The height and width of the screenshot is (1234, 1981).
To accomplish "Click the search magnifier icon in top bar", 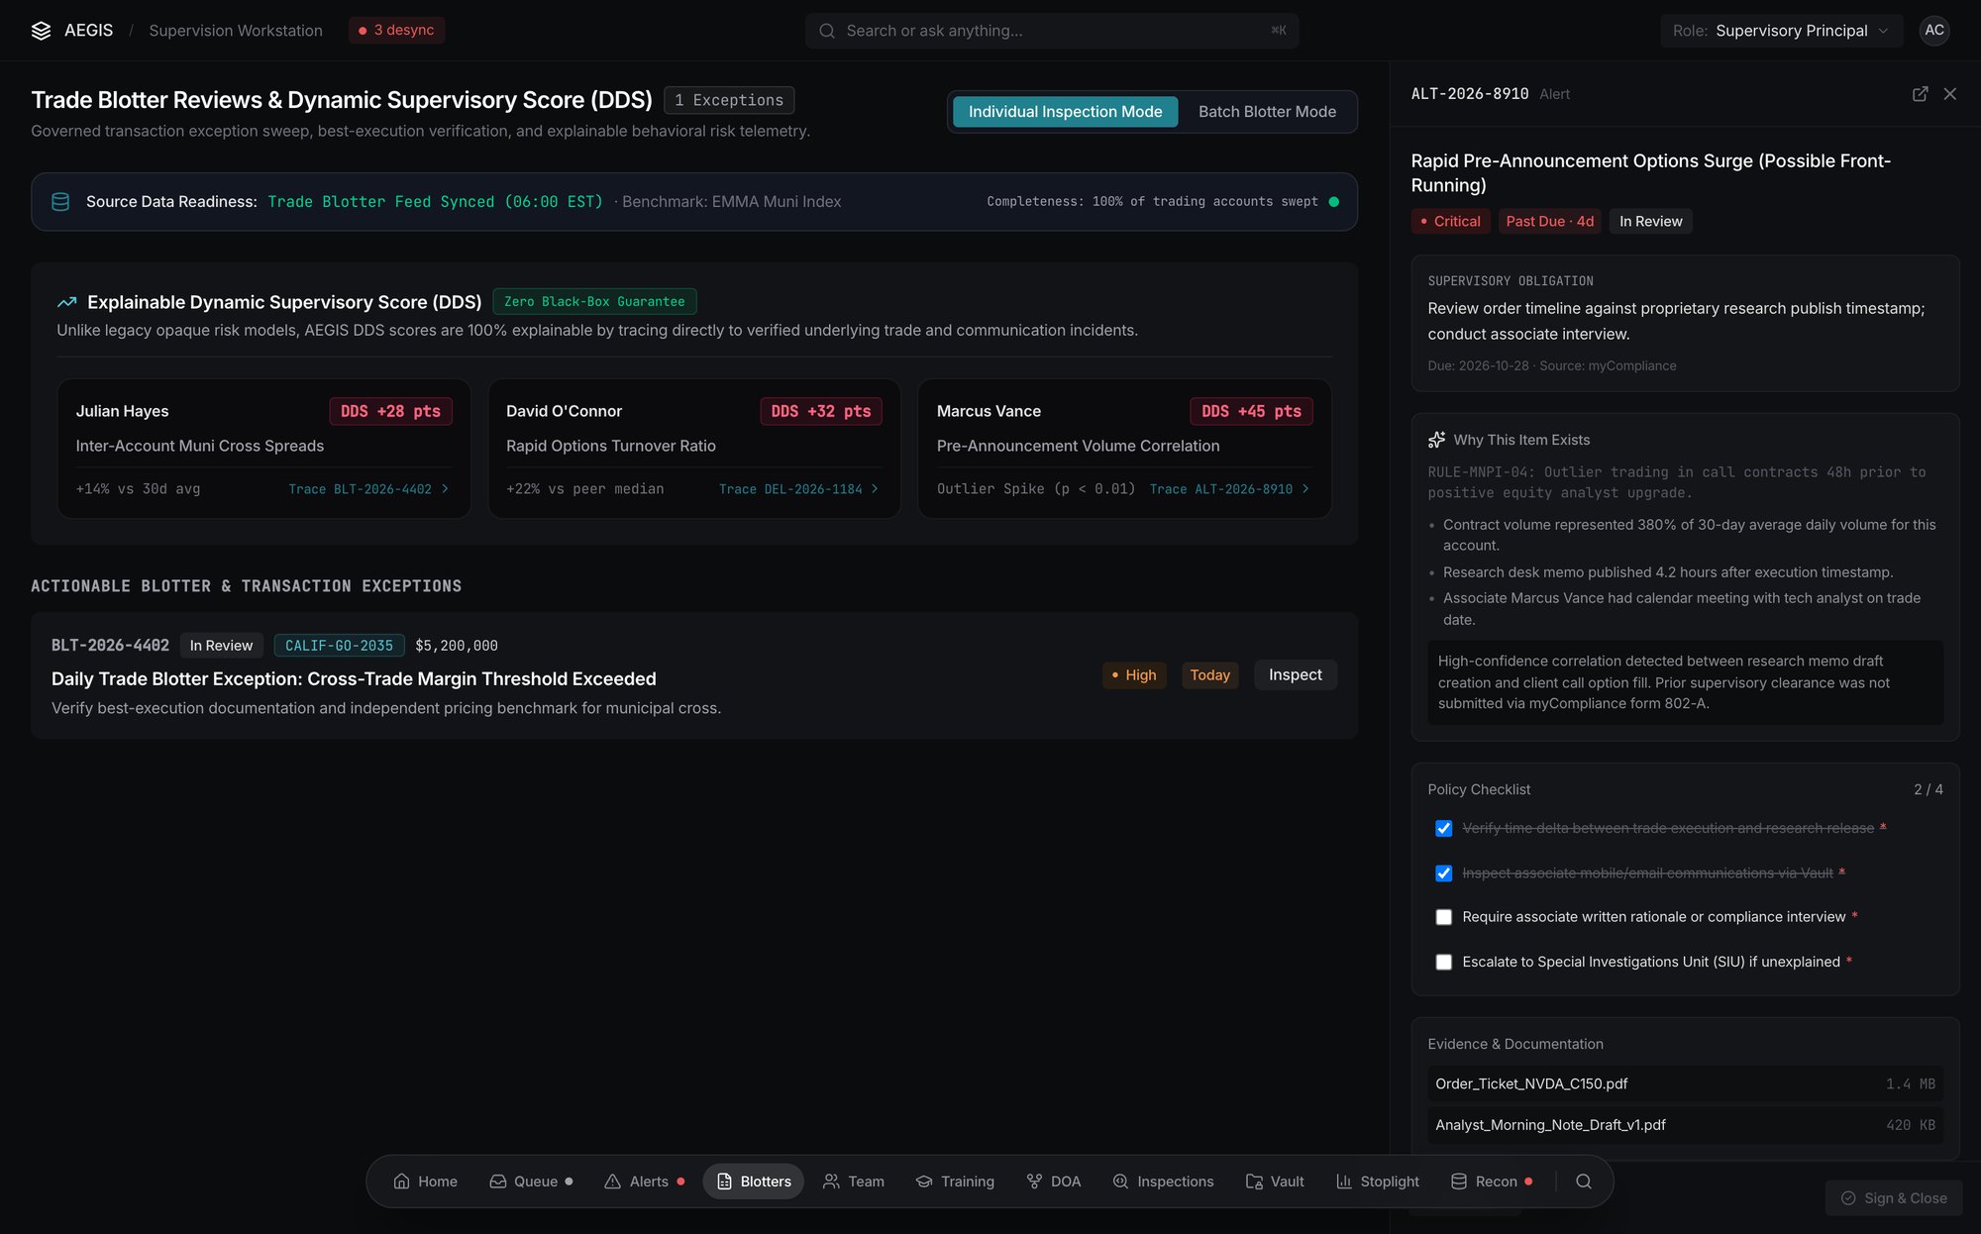I will tap(827, 31).
